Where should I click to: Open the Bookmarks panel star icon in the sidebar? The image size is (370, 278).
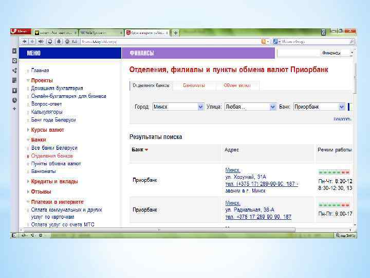coord(14,51)
